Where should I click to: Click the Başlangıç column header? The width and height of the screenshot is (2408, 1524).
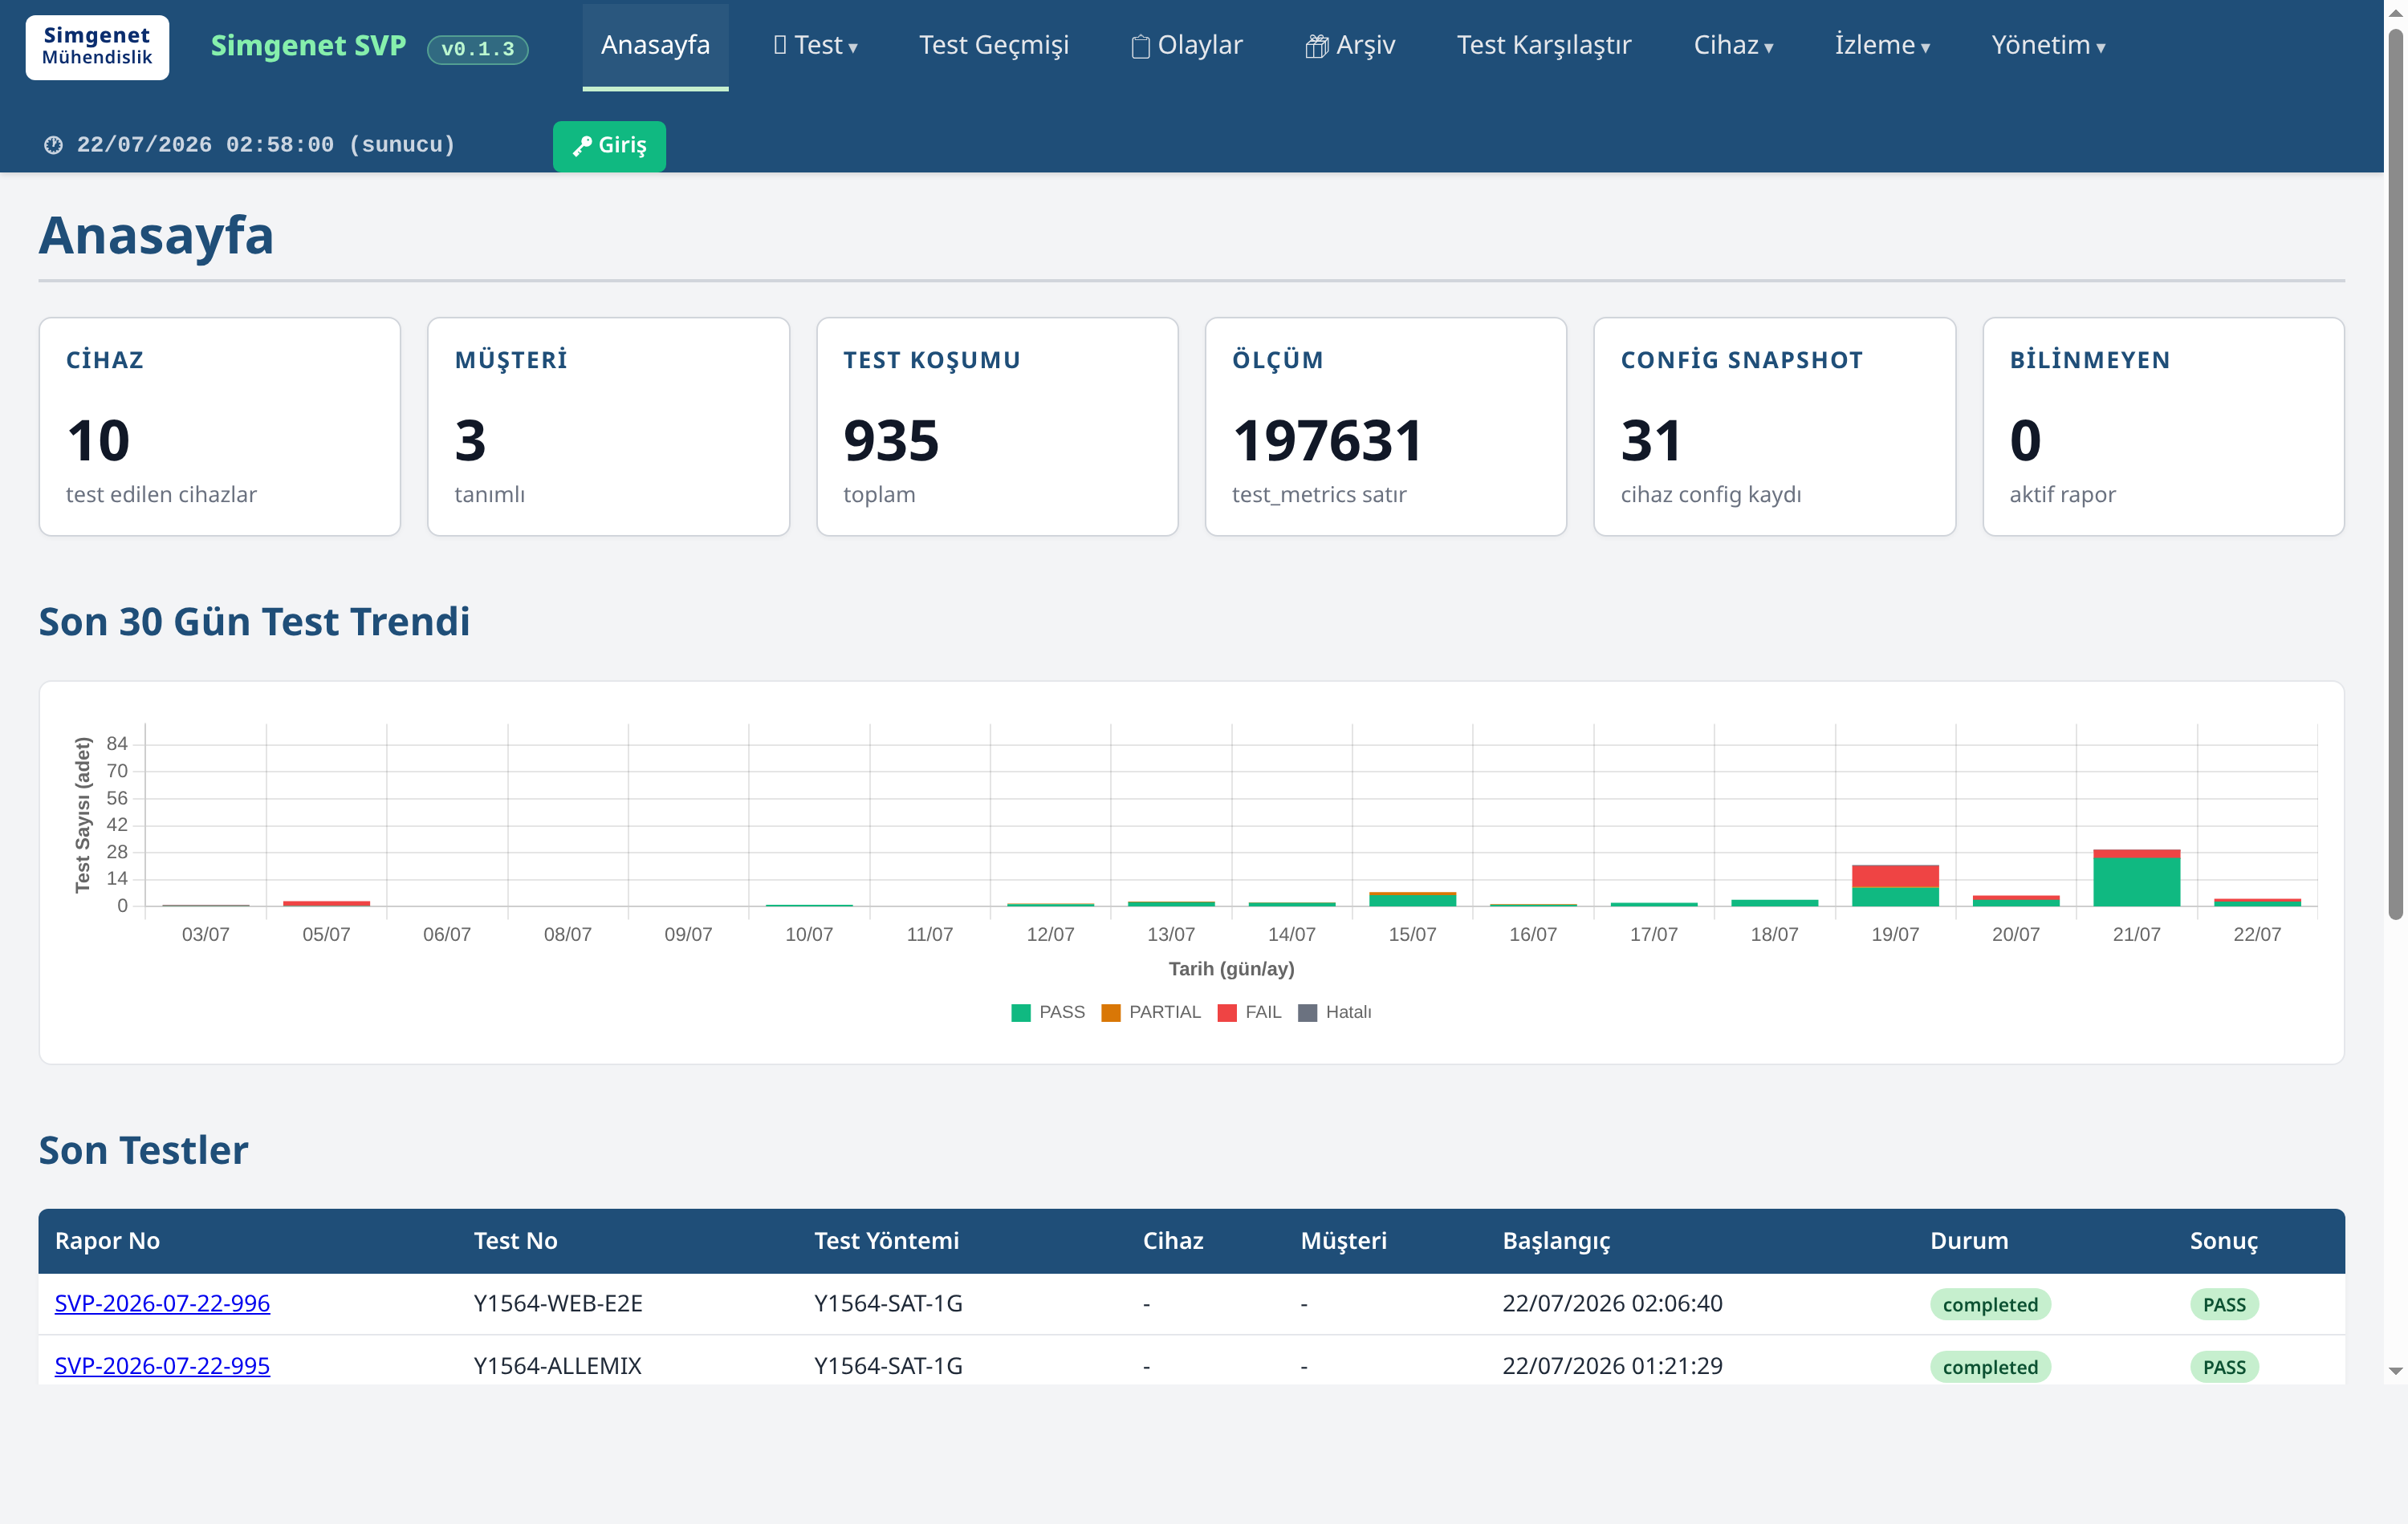(x=1556, y=1240)
